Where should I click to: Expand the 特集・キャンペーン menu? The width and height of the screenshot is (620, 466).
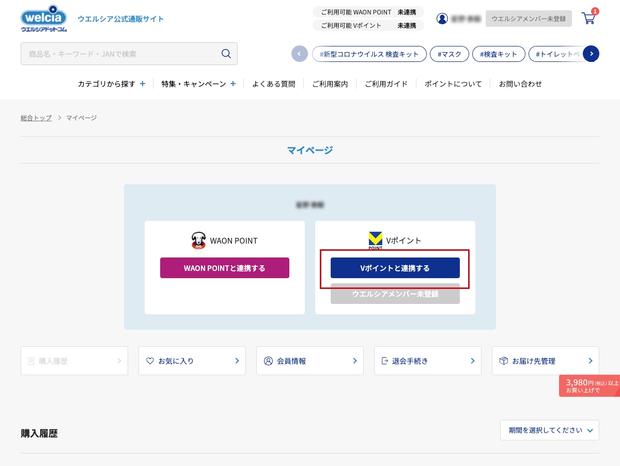point(198,84)
